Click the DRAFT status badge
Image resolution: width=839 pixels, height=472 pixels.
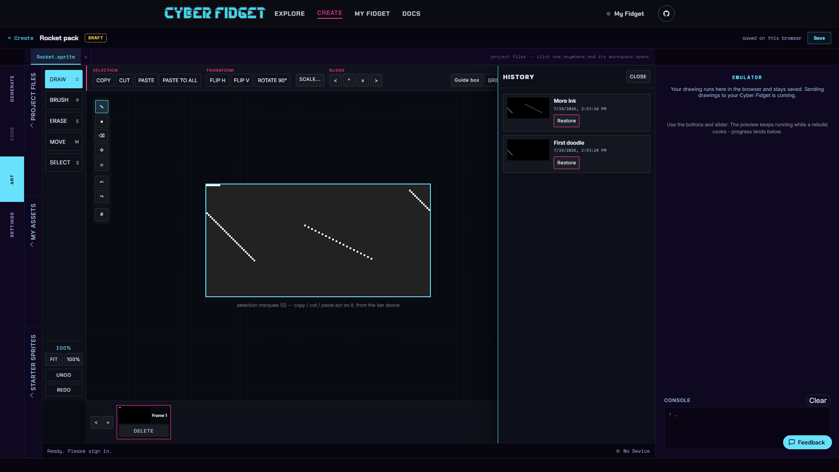(x=96, y=38)
